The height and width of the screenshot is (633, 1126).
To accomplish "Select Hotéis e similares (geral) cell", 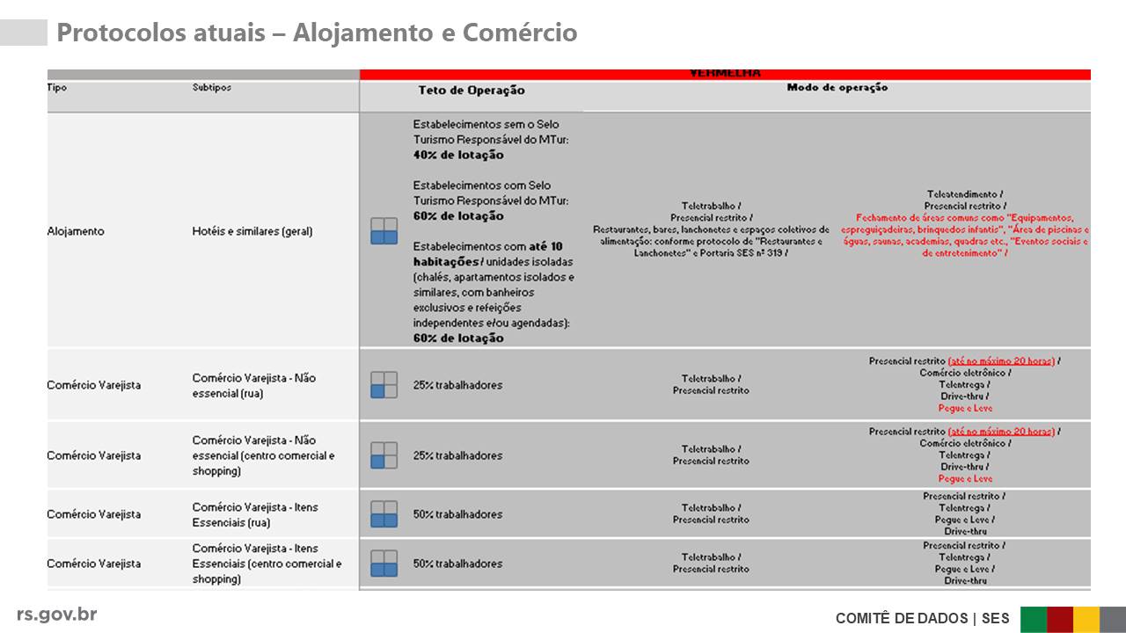I will pos(252,231).
